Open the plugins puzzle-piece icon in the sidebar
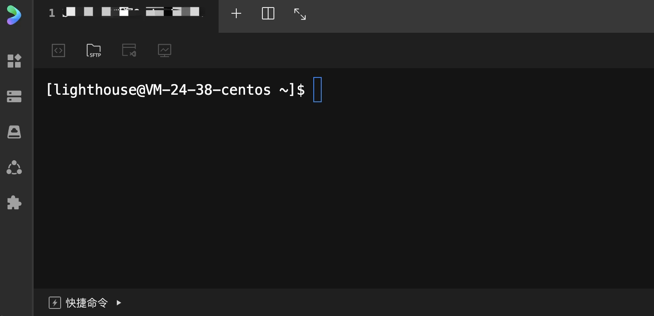654x316 pixels. (14, 203)
